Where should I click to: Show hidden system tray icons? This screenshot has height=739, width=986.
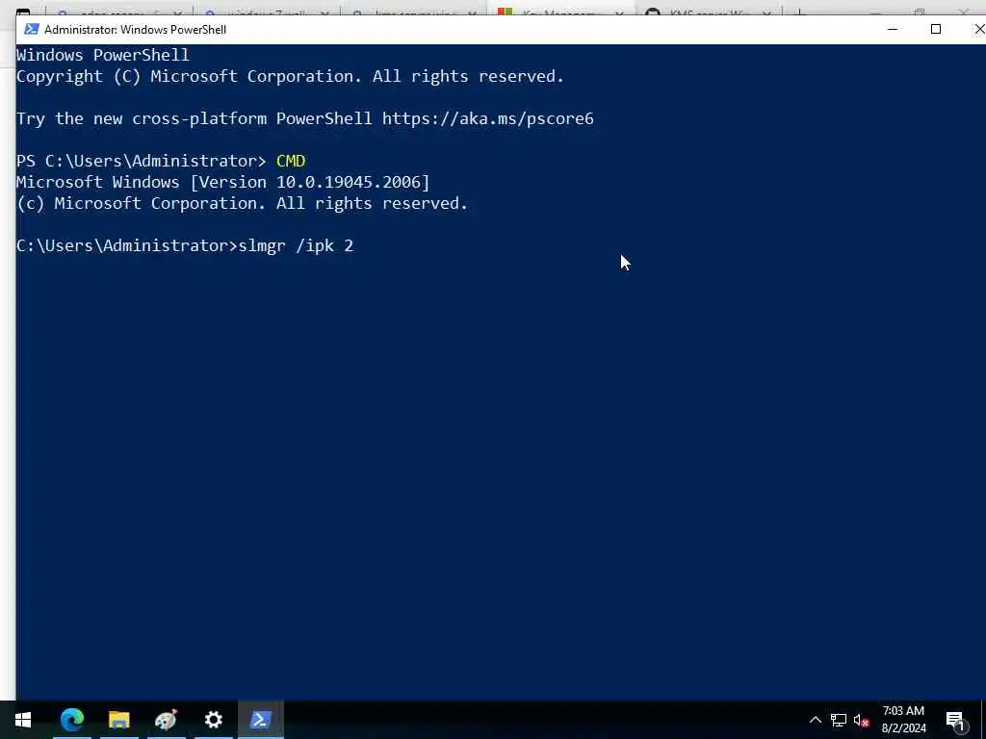[x=815, y=720]
